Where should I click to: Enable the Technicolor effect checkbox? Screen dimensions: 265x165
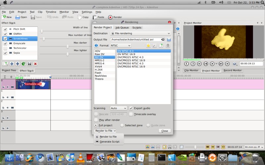coord(5,48)
